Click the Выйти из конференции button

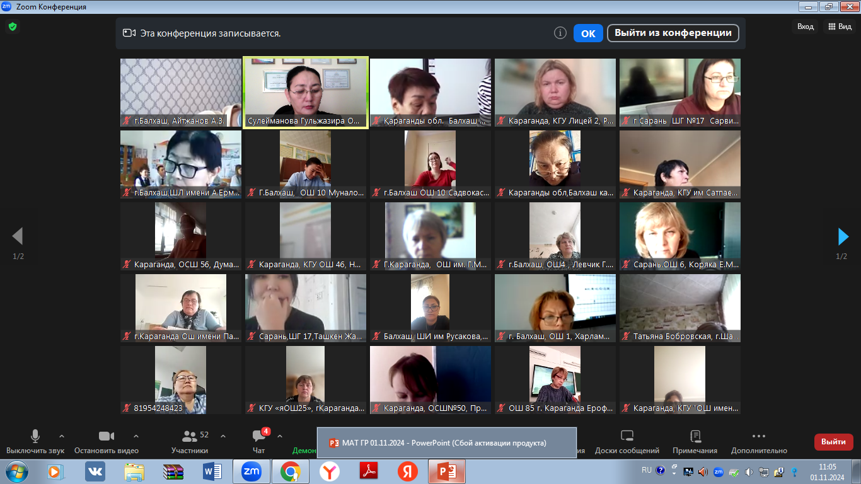(x=673, y=33)
